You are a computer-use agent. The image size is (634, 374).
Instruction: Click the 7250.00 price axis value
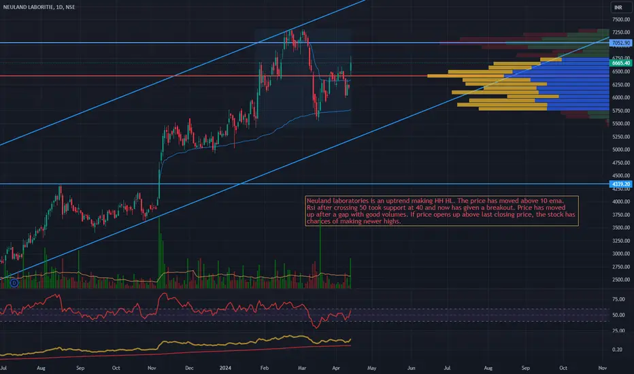pos(620,32)
